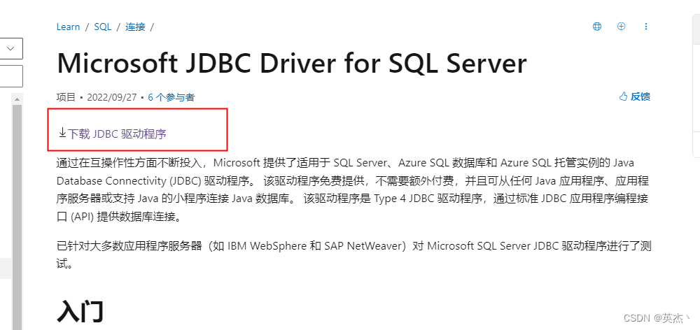This screenshot has height=330, width=700.
Task: Click the paragraph mentioning IBM WebSphere
Action: (353, 254)
